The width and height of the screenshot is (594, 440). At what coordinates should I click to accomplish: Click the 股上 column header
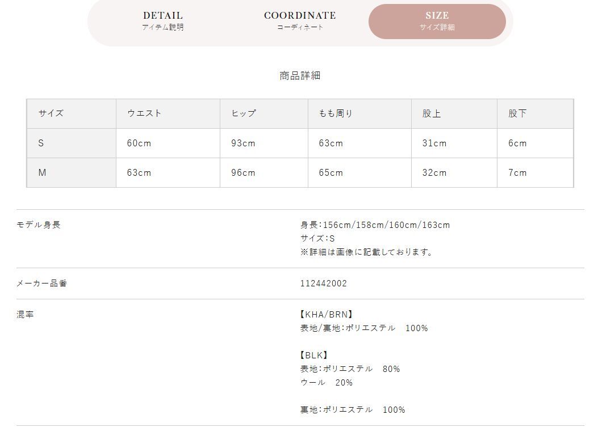tap(432, 113)
